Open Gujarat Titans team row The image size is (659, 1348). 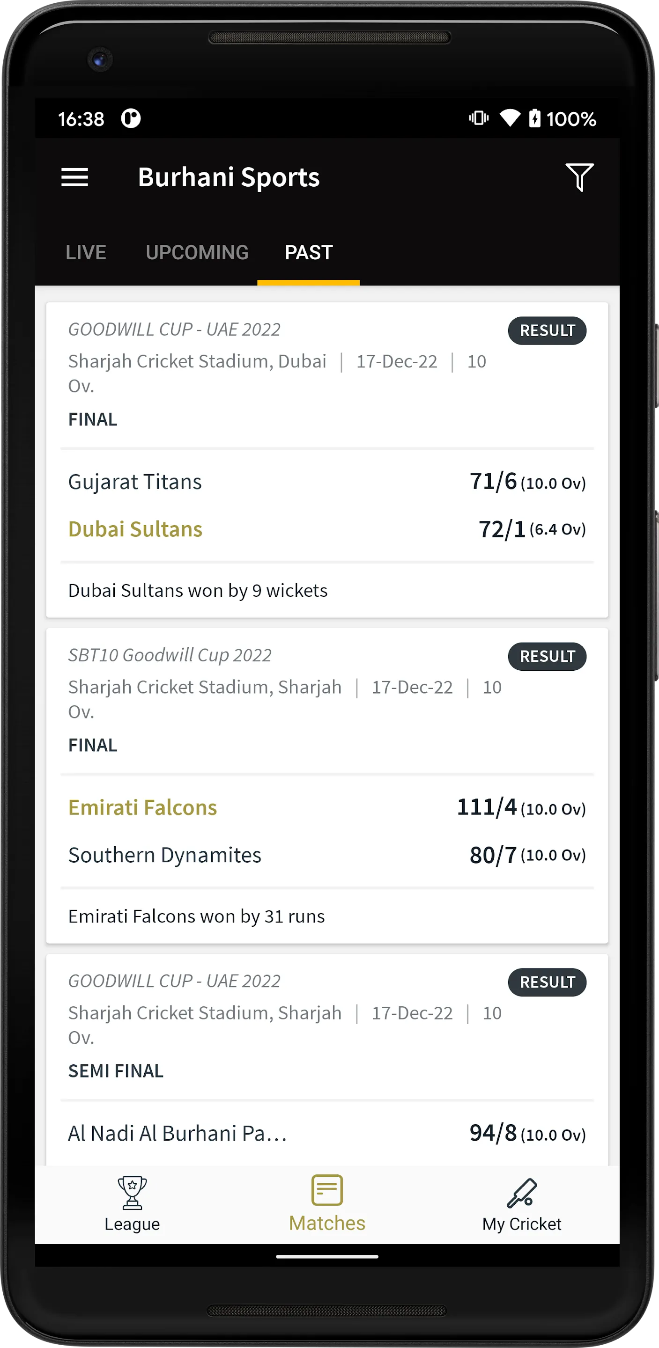tap(327, 482)
